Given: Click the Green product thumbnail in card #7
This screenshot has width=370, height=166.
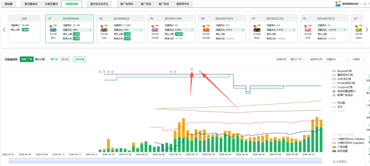Looking at the screenshot, I should click(359, 29).
